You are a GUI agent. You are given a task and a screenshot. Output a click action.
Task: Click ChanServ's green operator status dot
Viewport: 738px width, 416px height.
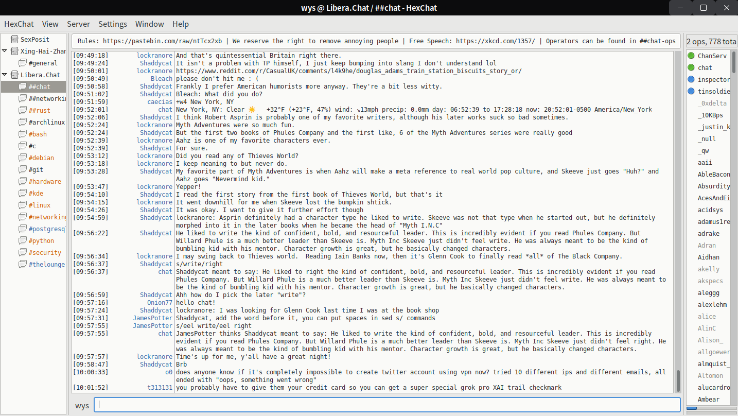pos(691,56)
